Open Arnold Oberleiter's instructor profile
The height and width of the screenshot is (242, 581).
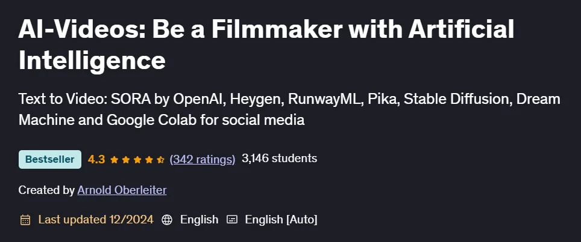click(x=122, y=190)
